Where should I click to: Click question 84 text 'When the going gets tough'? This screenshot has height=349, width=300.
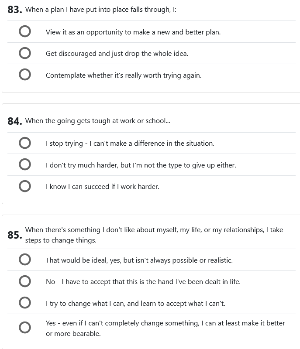click(x=97, y=121)
